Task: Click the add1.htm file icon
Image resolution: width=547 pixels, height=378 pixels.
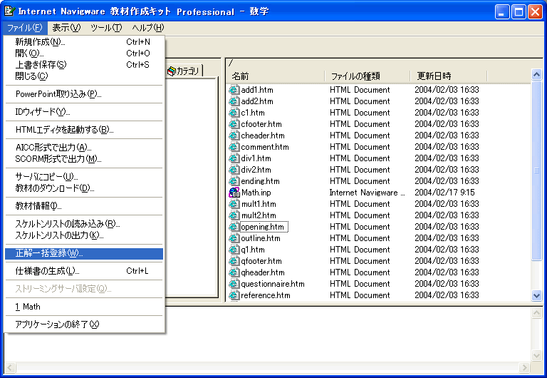Action: click(234, 90)
